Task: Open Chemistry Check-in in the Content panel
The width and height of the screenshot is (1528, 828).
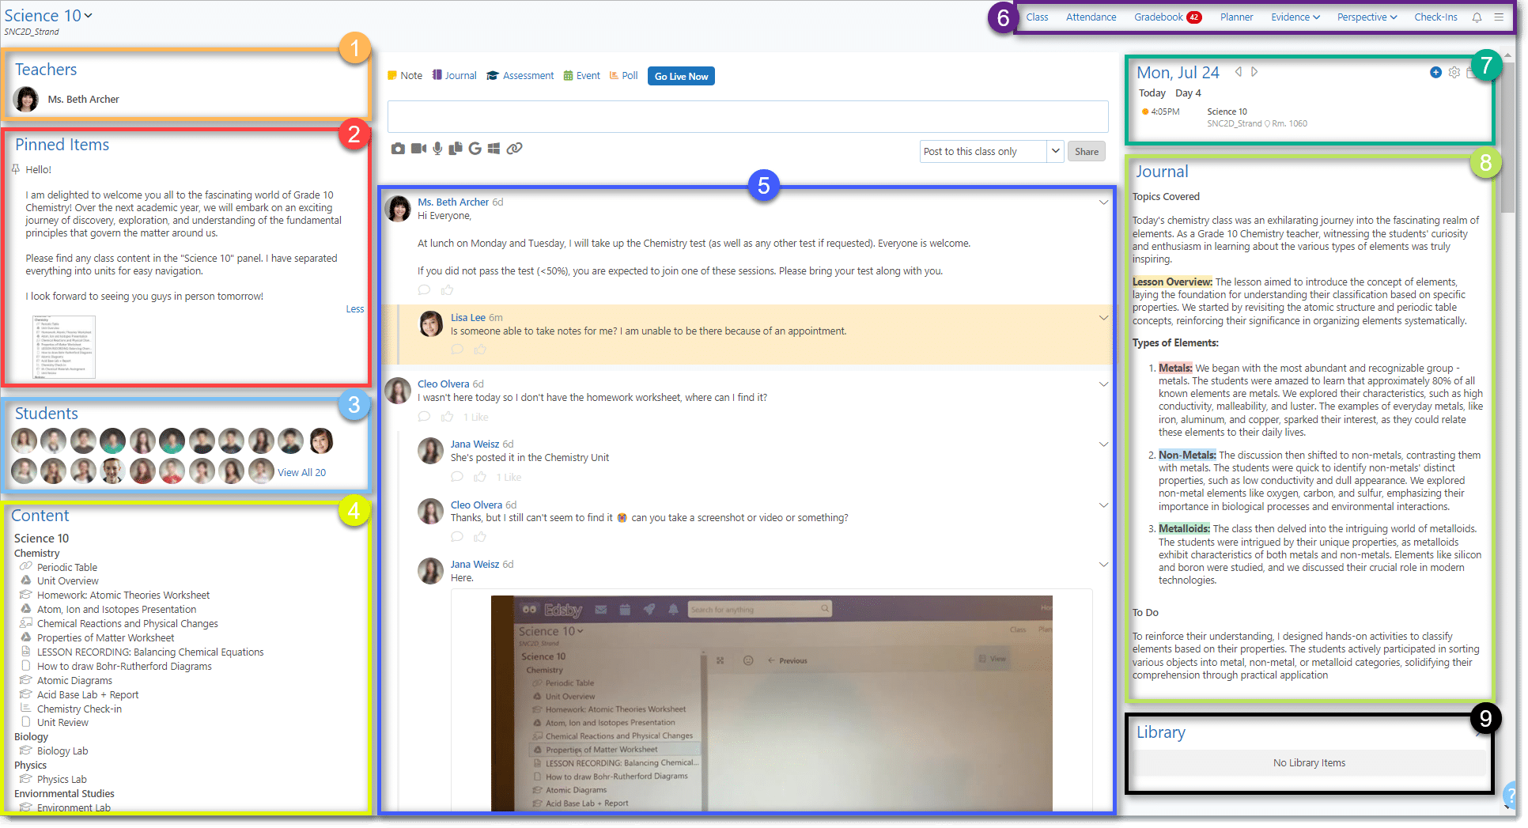Action: tap(79, 709)
